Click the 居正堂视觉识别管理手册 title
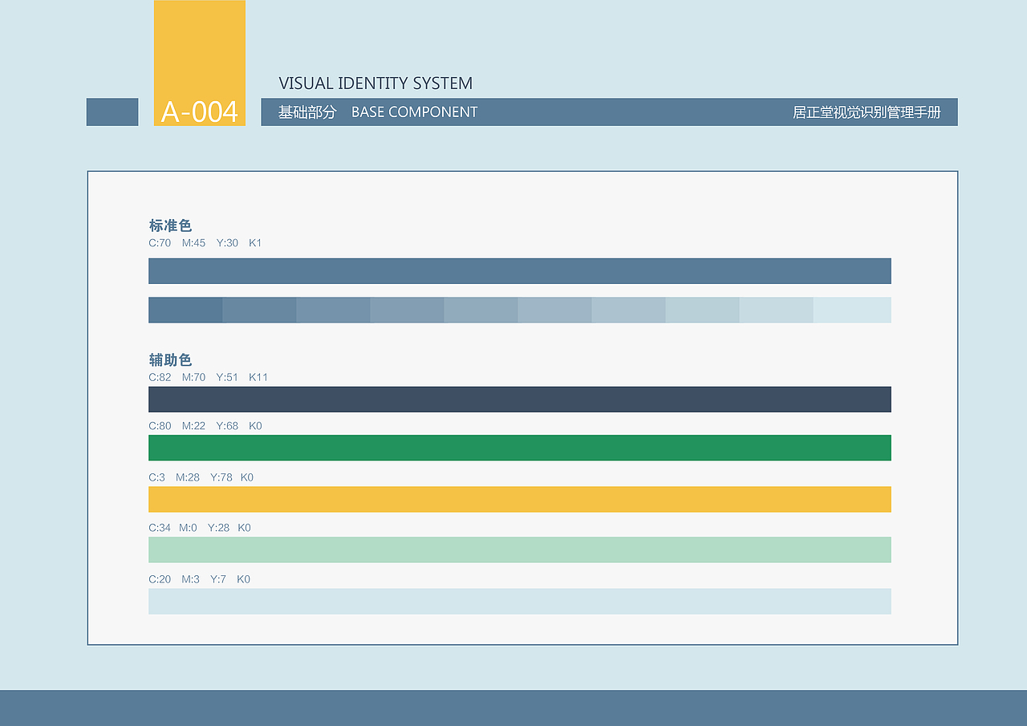Image resolution: width=1027 pixels, height=726 pixels. click(x=867, y=112)
